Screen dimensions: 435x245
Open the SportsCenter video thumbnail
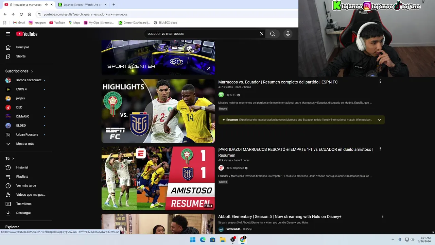tap(158, 58)
